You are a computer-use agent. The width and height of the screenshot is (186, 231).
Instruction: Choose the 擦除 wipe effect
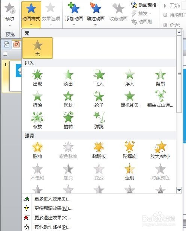click(37, 99)
